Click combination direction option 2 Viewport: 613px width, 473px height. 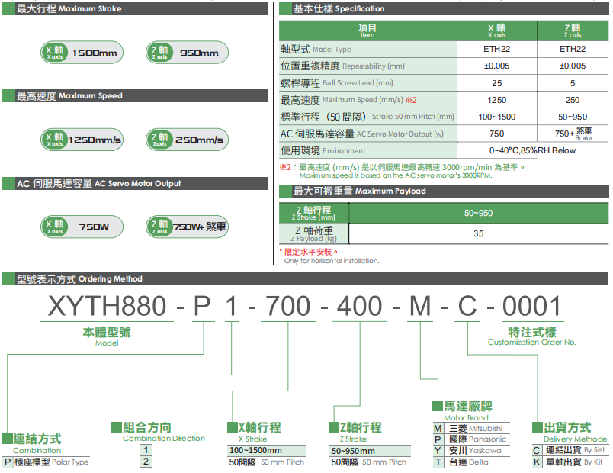point(146,462)
